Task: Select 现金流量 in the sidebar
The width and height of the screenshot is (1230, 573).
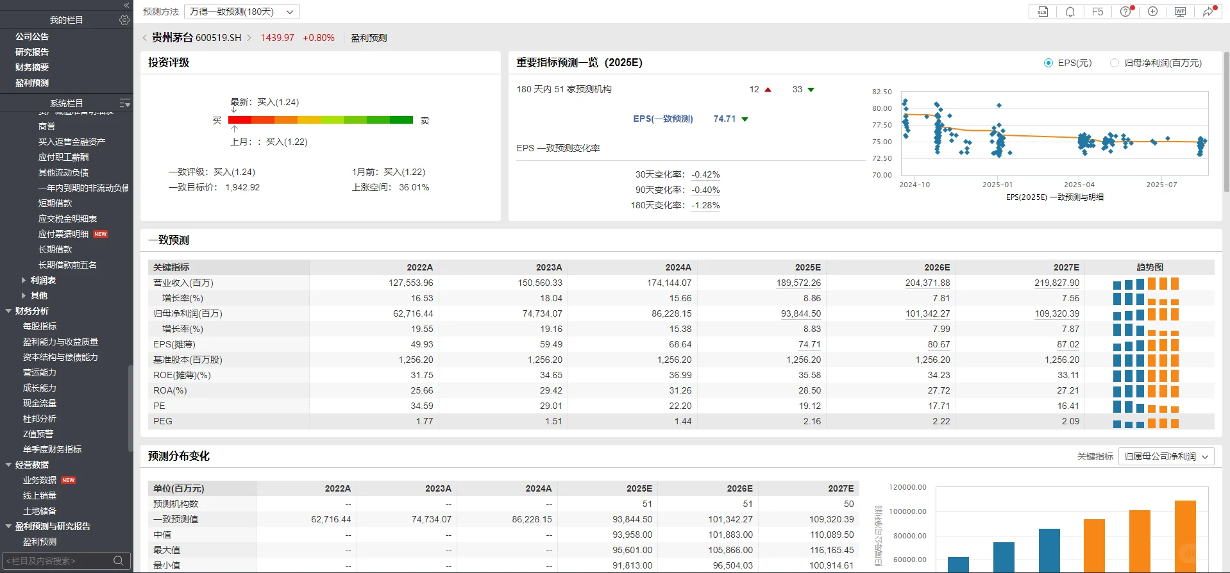Action: click(x=40, y=403)
